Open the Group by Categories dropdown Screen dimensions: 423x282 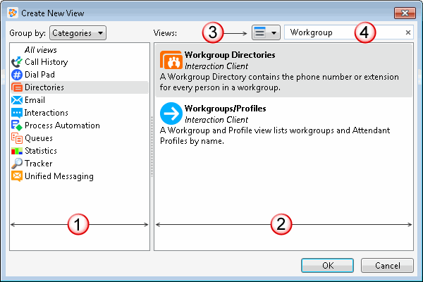tap(78, 33)
